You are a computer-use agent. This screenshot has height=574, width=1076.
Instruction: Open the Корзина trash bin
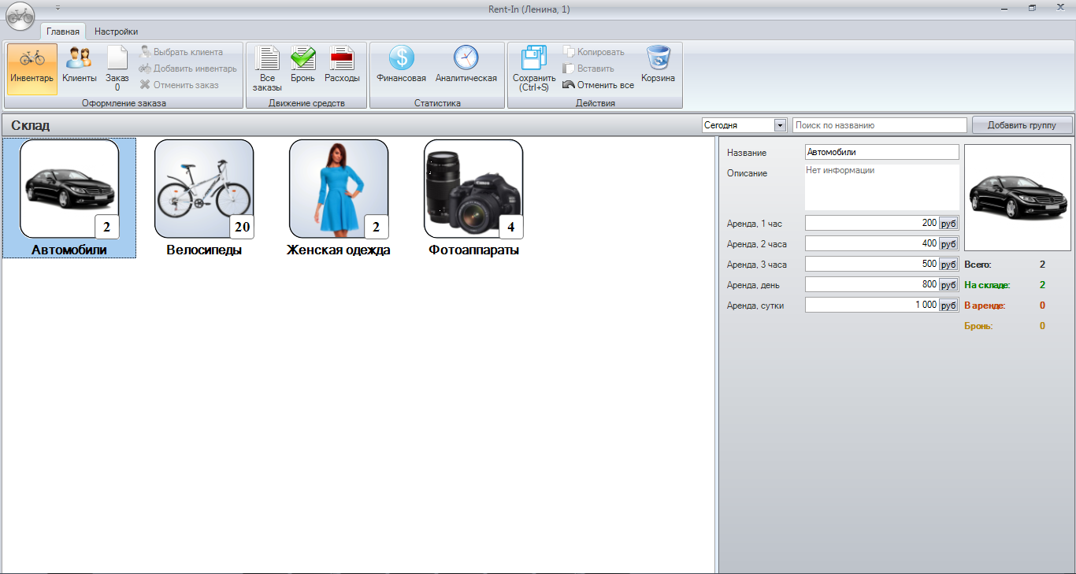tap(658, 68)
